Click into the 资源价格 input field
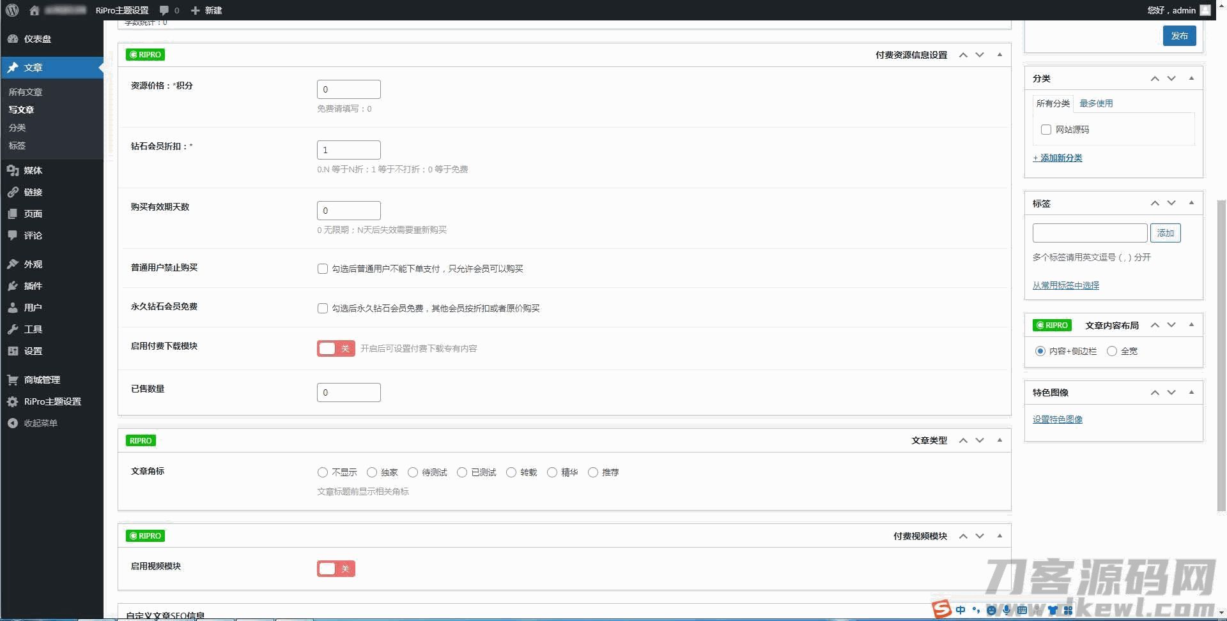The image size is (1227, 621). 348,89
